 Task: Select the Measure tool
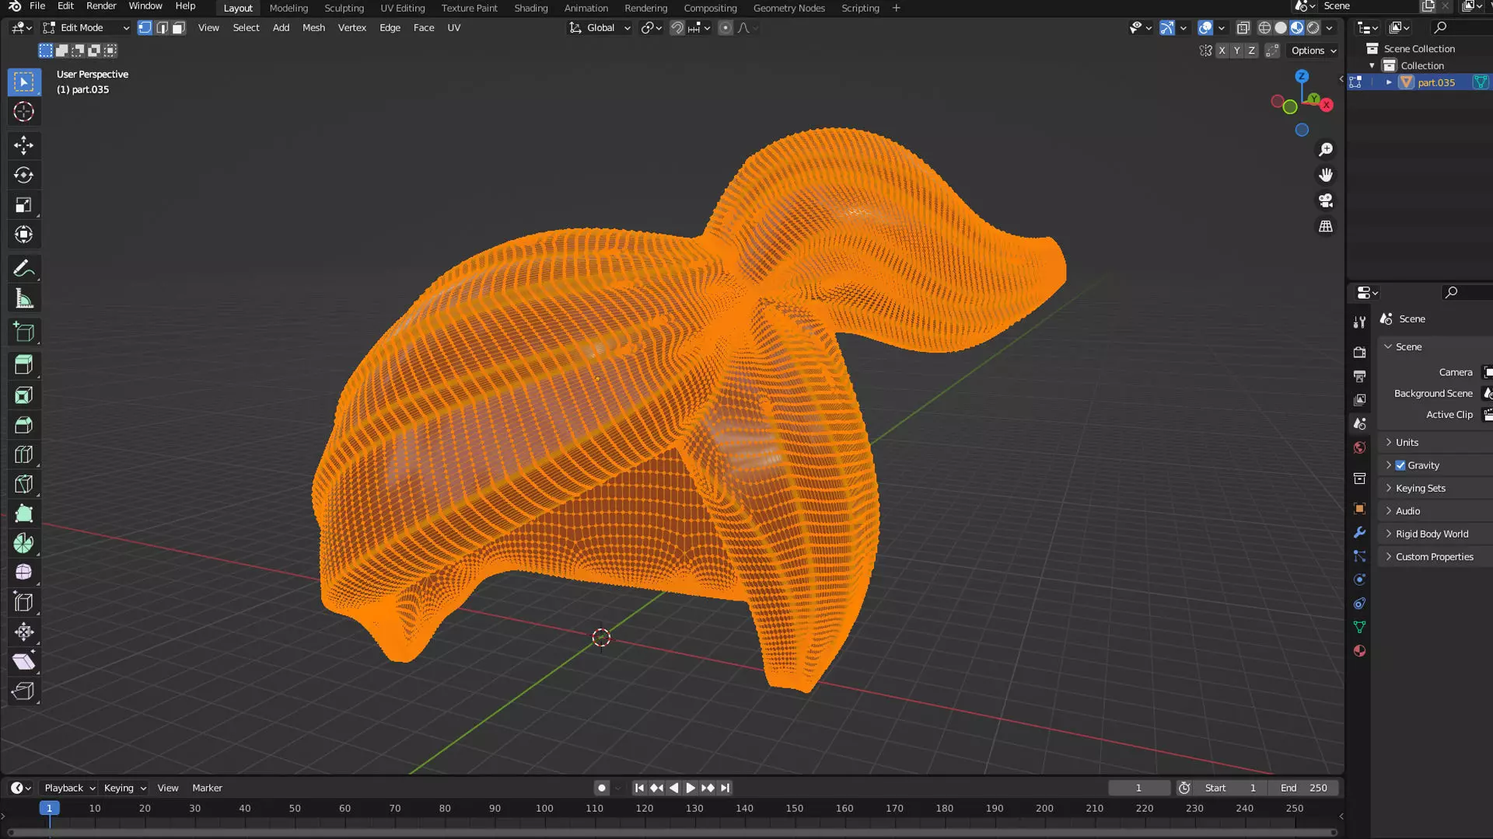23,299
